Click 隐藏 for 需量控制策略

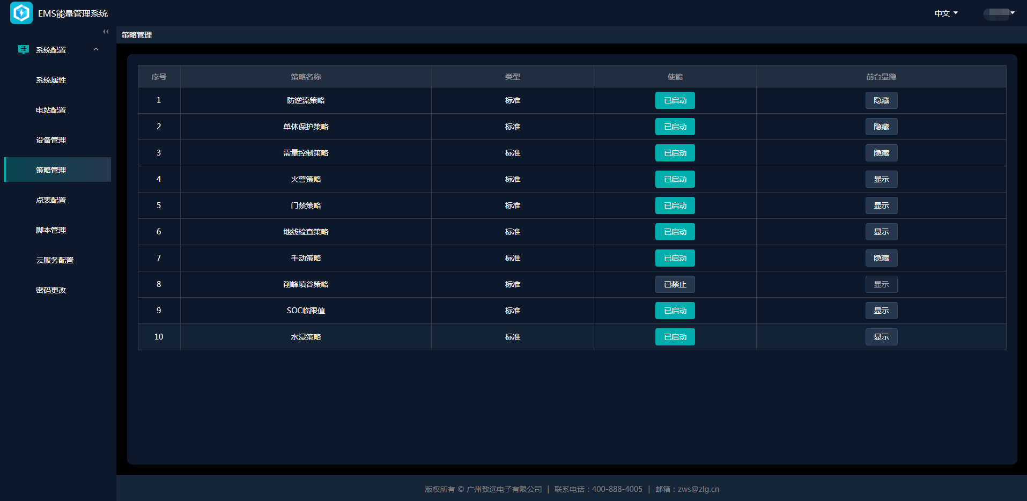882,153
